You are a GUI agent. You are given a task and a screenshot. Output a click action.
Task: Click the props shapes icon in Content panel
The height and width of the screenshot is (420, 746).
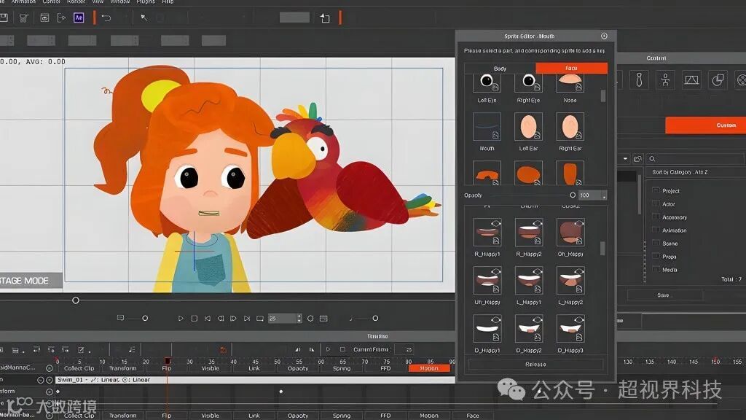718,79
